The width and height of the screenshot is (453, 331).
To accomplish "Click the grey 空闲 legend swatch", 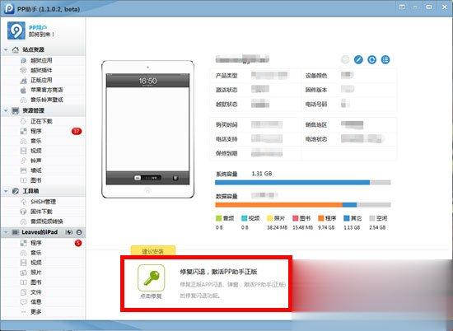I will (372, 218).
